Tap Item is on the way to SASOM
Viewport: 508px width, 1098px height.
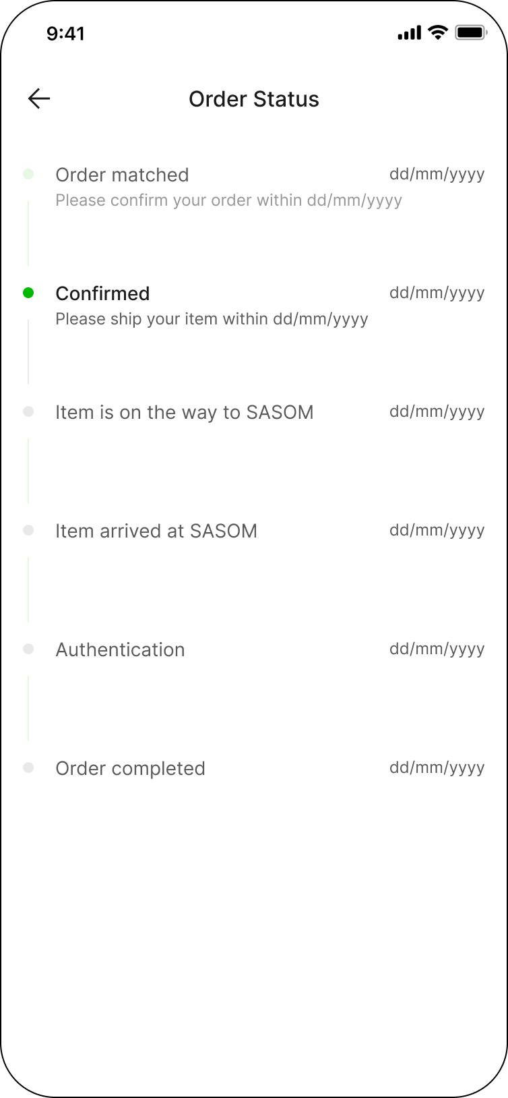pos(184,412)
